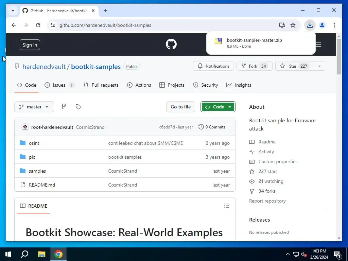Open the Chrome profile avatar icon

point(322,25)
